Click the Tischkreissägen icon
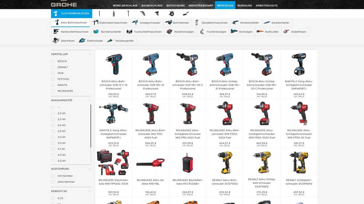The image size is (364, 204). 202,32
